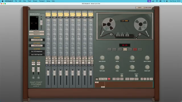Screen dimensions: 182x102
Task: Click the PAN knob on first channel
Action: pyautogui.click(x=48, y=53)
